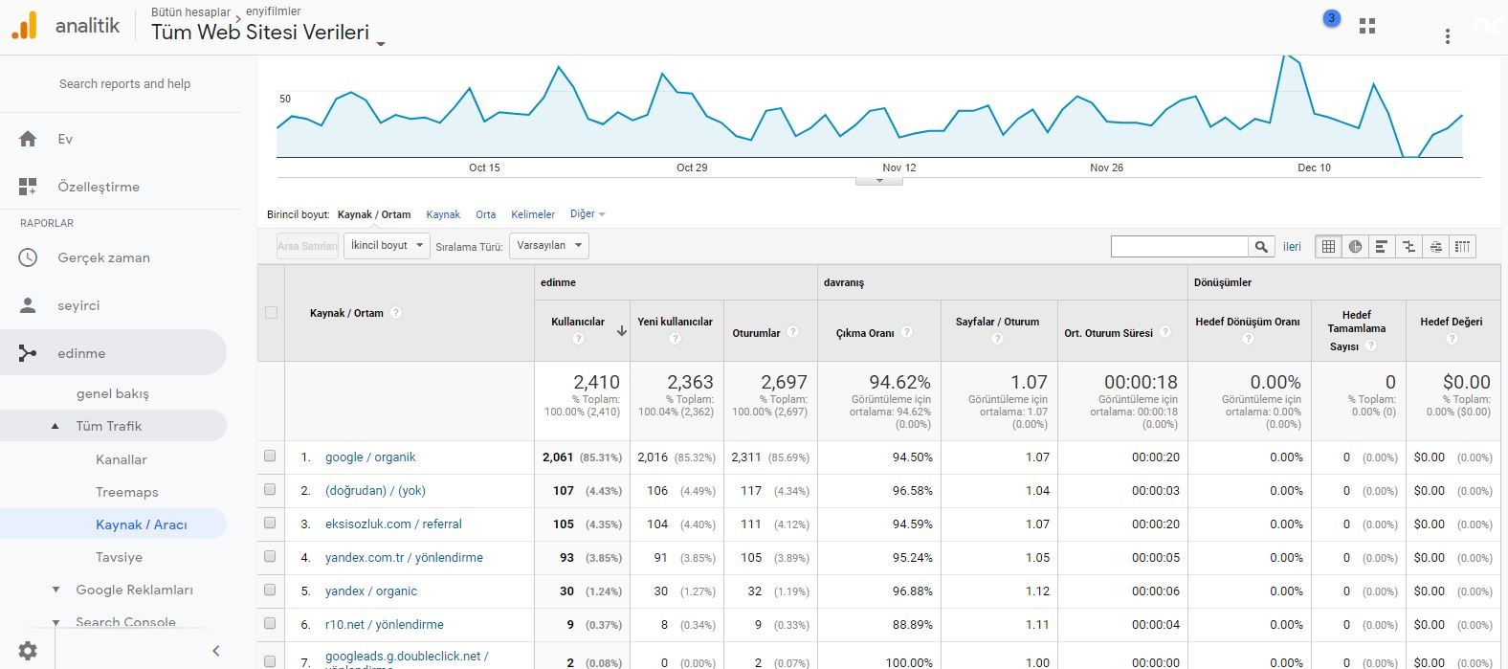Choose Kelimeler as primary dimension
The height and width of the screenshot is (669, 1508).
coord(533,214)
